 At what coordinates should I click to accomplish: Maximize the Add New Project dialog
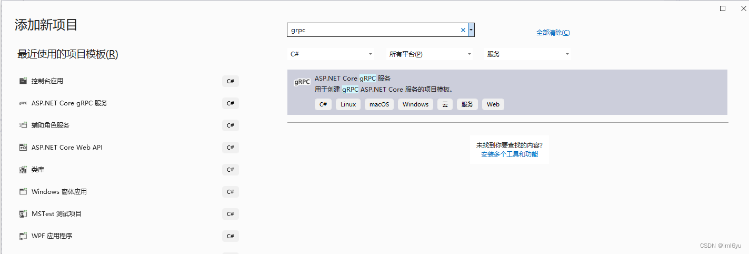click(723, 8)
